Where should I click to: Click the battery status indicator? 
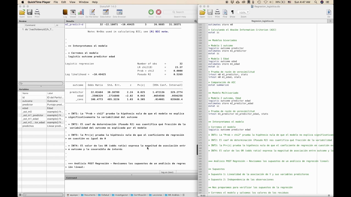[x=280, y=2]
